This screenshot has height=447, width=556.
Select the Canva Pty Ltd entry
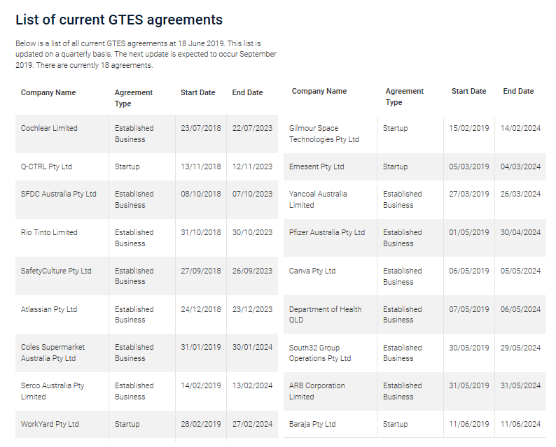tap(312, 271)
